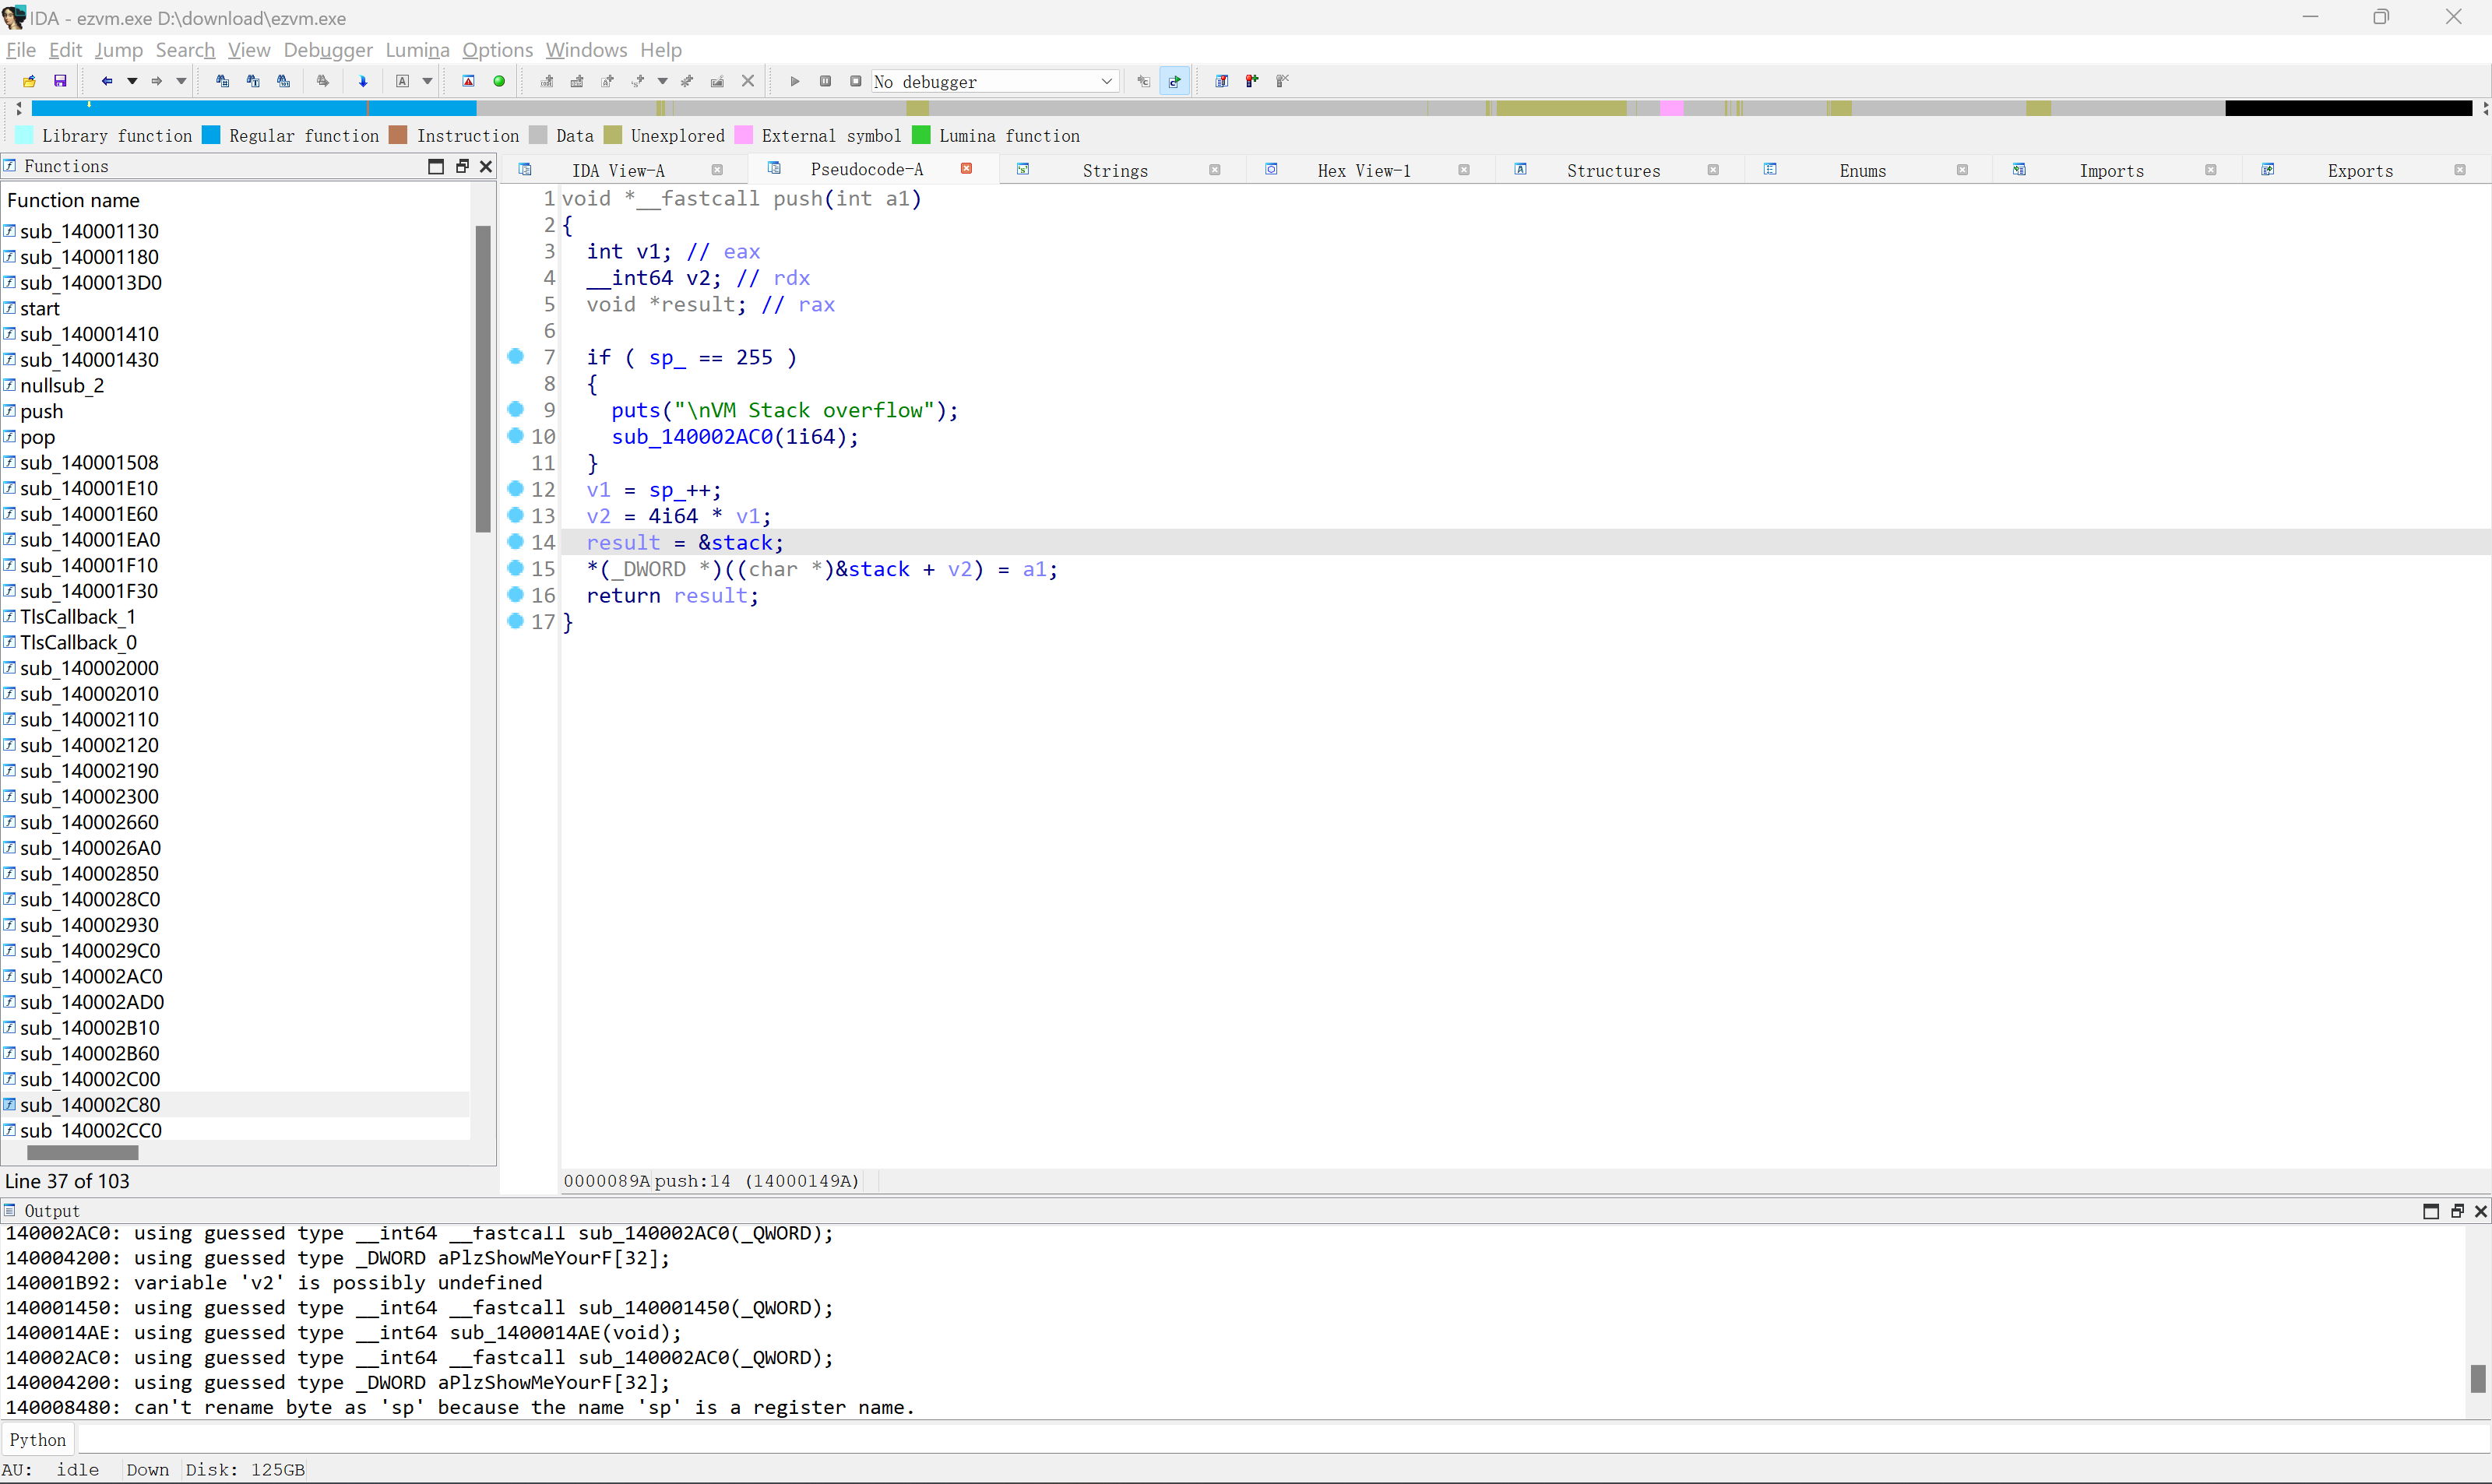Click the convert to data icon
The image size is (2492, 1484).
coord(577,81)
